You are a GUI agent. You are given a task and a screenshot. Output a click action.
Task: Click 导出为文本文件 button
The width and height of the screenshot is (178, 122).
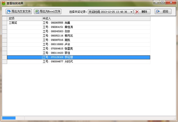click(19, 12)
